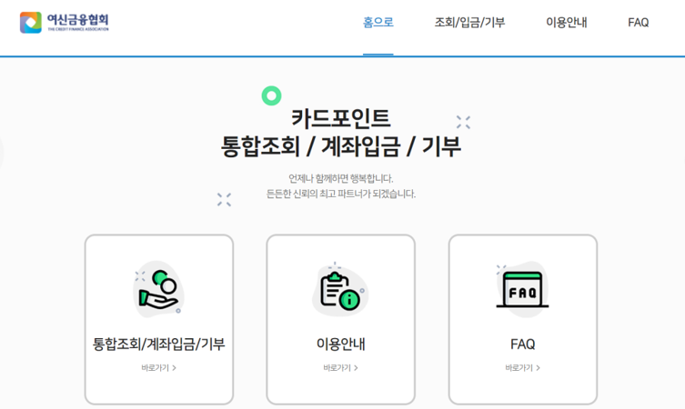Open the 홈으로 menu tab
Image resolution: width=685 pixels, height=409 pixels.
(x=378, y=22)
